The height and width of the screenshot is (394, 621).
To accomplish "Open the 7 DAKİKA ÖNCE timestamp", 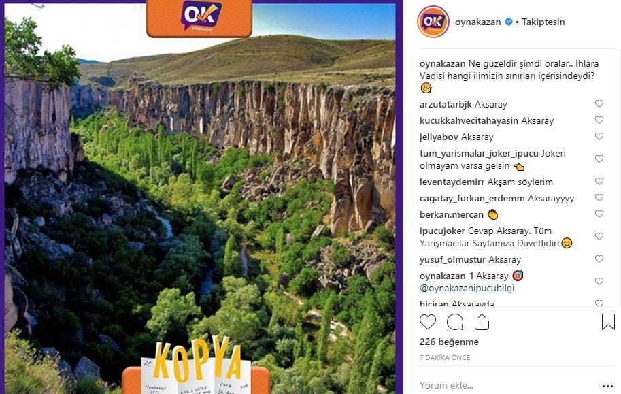I will click(x=445, y=357).
